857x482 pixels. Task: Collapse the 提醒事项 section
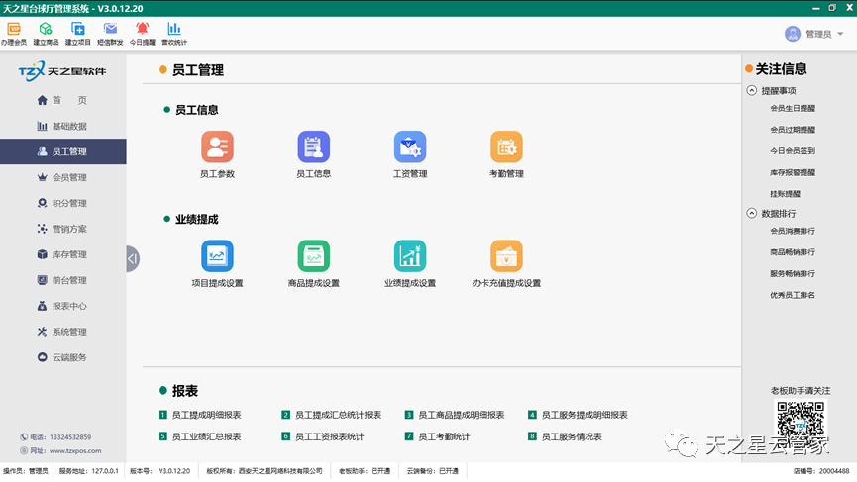(x=752, y=90)
